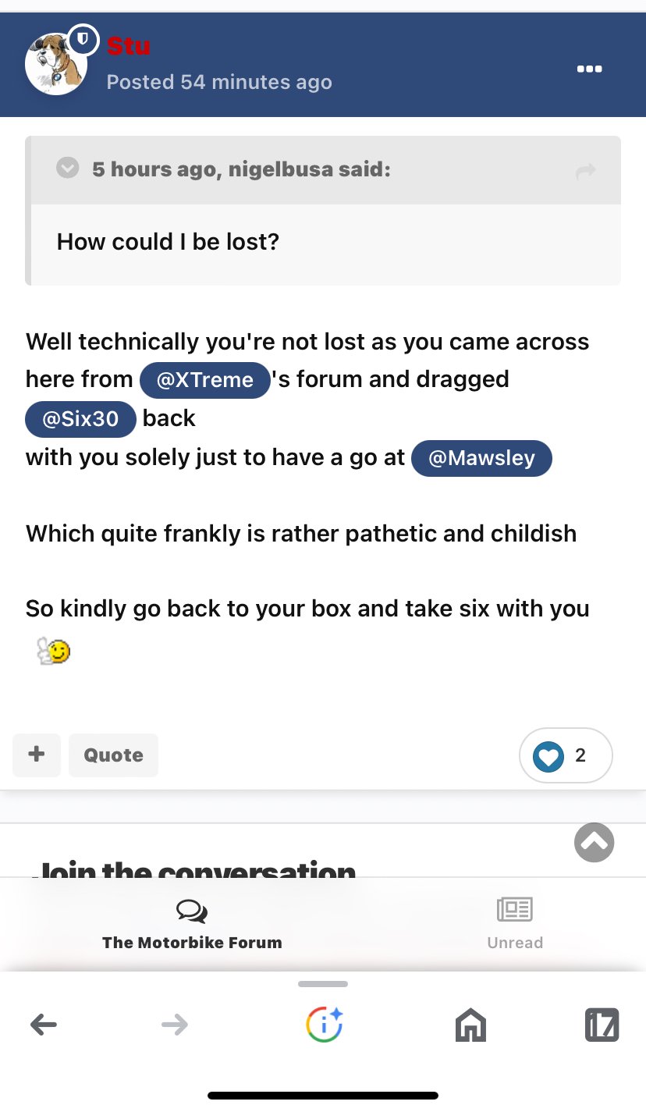Open the three-dot post options menu
Viewport: 646px width, 1112px height.
[x=589, y=69]
